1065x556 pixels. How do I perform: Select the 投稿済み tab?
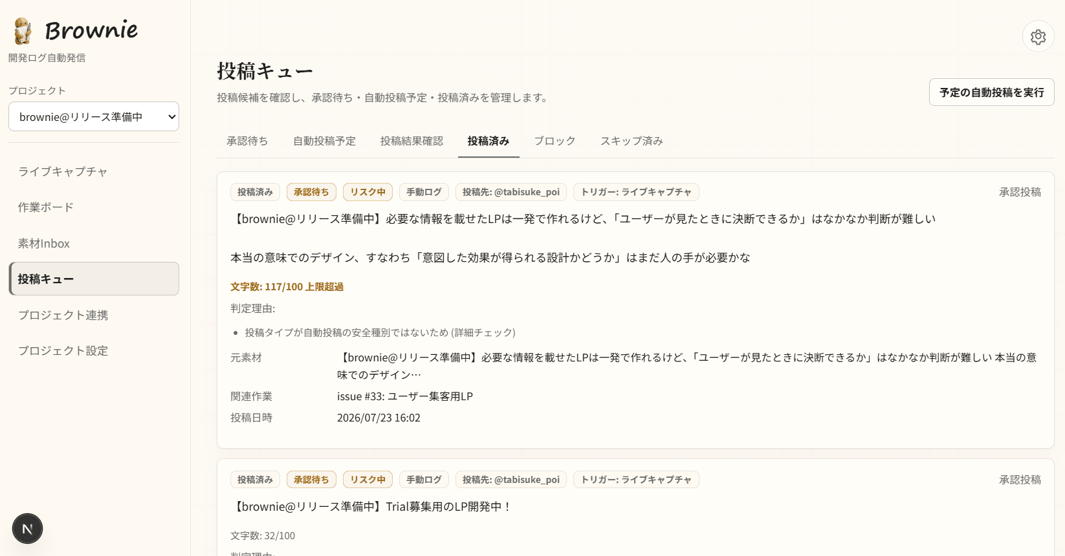489,141
